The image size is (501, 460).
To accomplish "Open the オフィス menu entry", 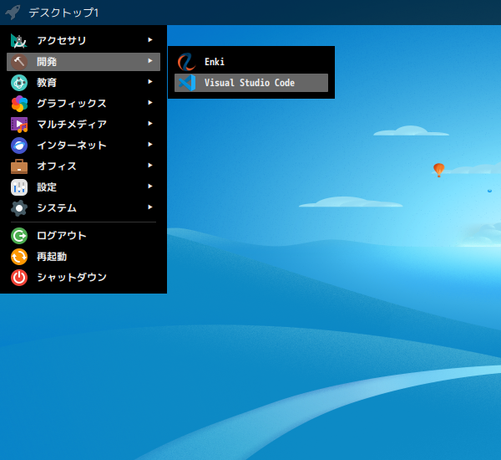I will tap(83, 166).
